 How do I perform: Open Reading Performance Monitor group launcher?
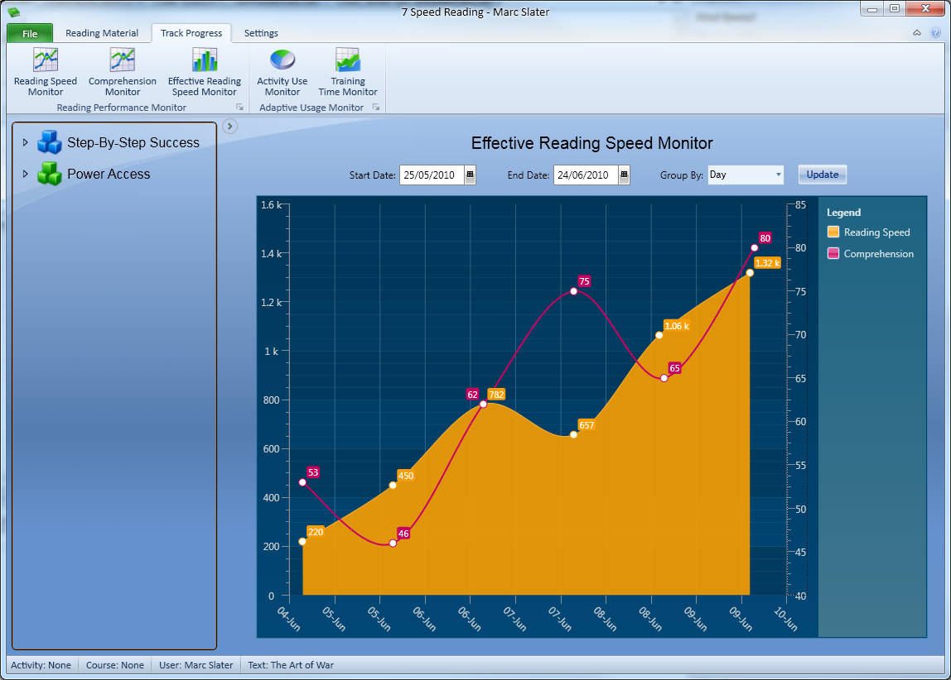(239, 108)
